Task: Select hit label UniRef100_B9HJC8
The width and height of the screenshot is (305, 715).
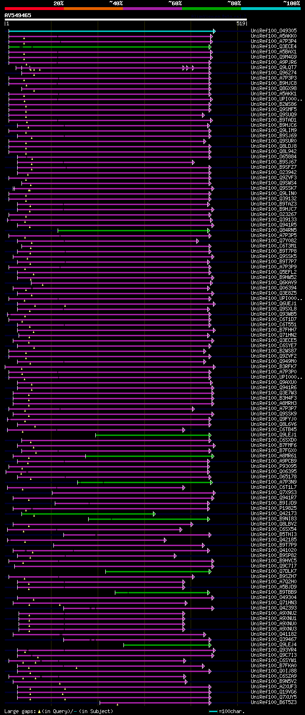Action: pos(273,83)
